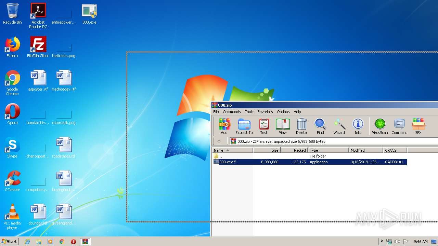438x246 pixels.
Task: Select the Skype desktop shortcut
Action: click(x=12, y=148)
